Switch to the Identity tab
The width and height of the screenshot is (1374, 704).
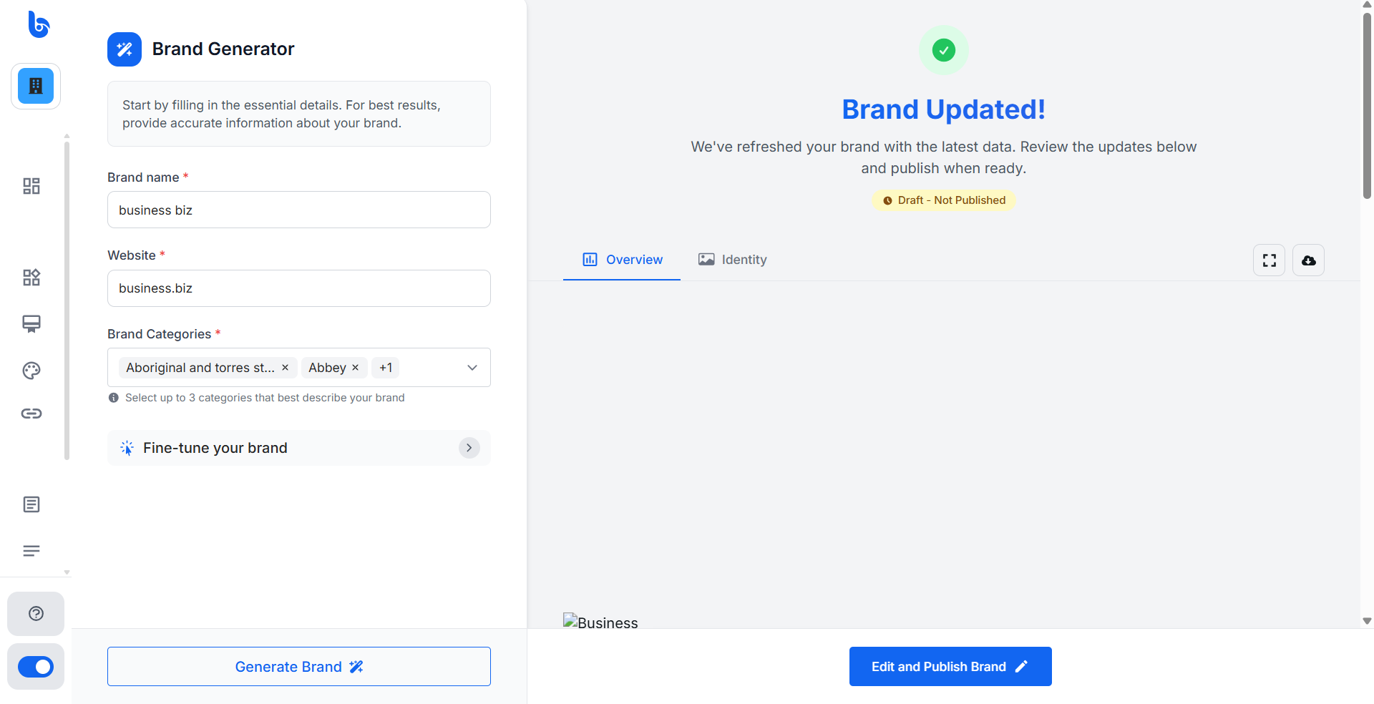click(x=733, y=260)
